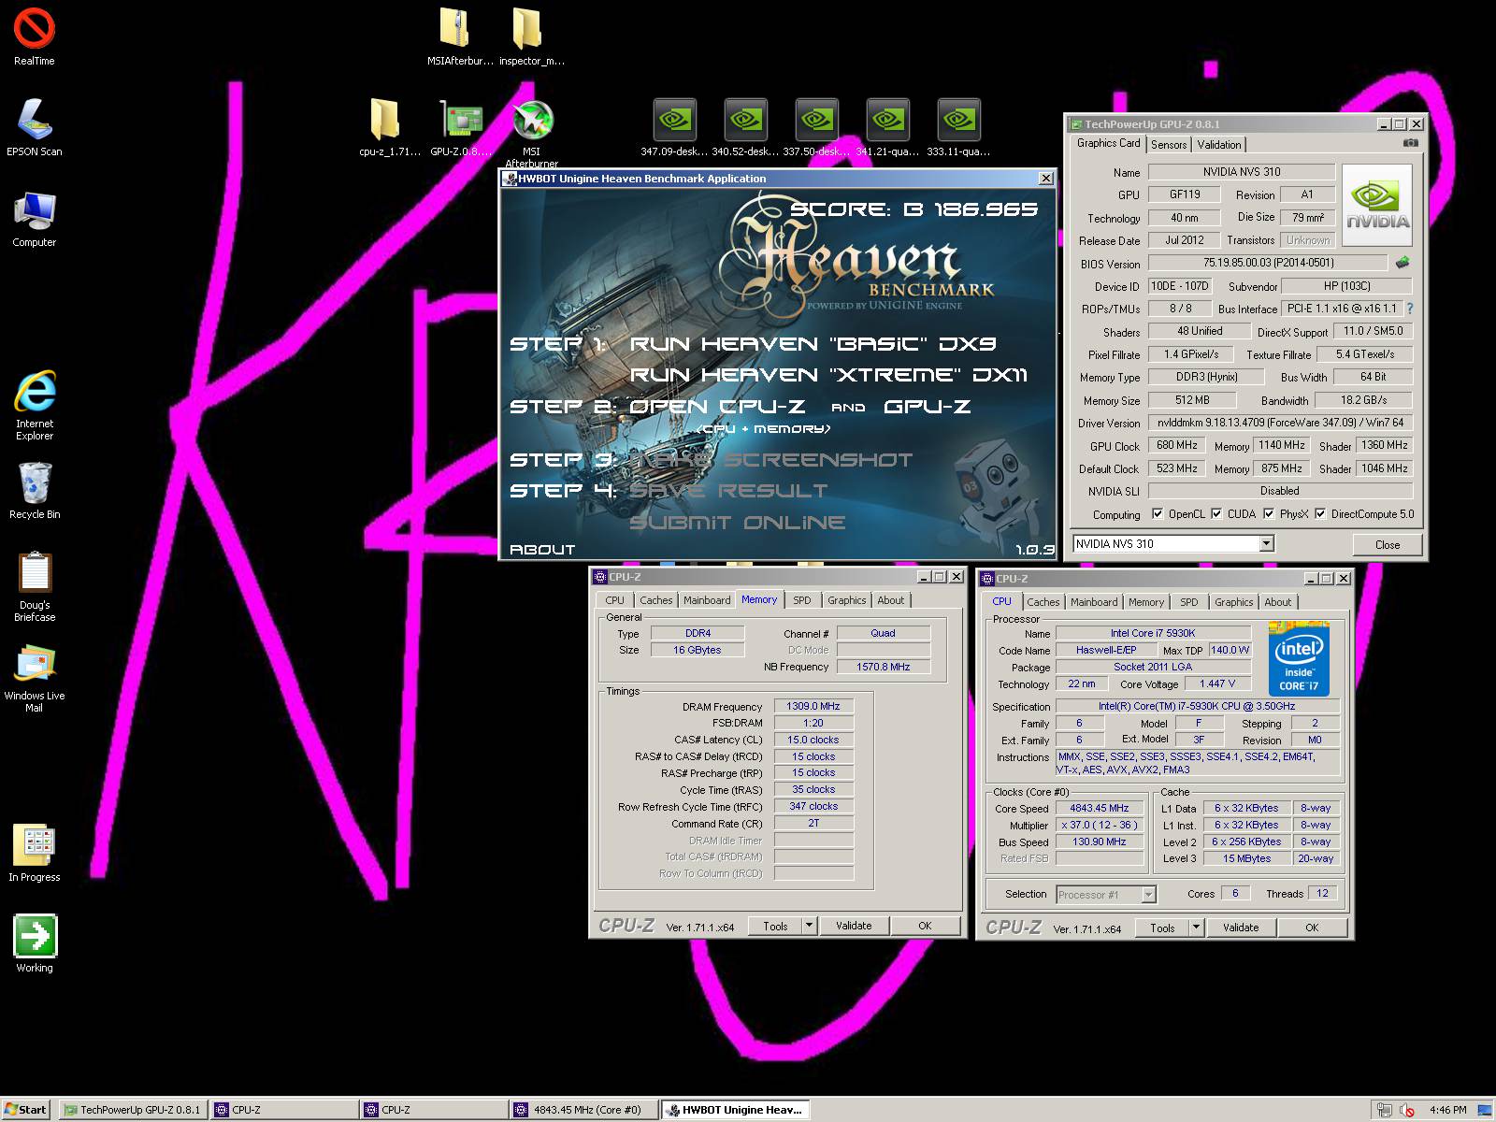Select the Graphics Card tab in GPU-Z
This screenshot has width=1496, height=1122.
(1108, 143)
